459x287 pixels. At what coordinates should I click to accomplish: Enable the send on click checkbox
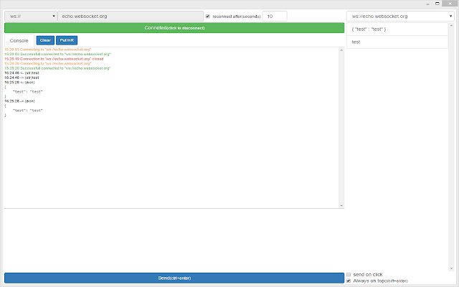(x=349, y=274)
